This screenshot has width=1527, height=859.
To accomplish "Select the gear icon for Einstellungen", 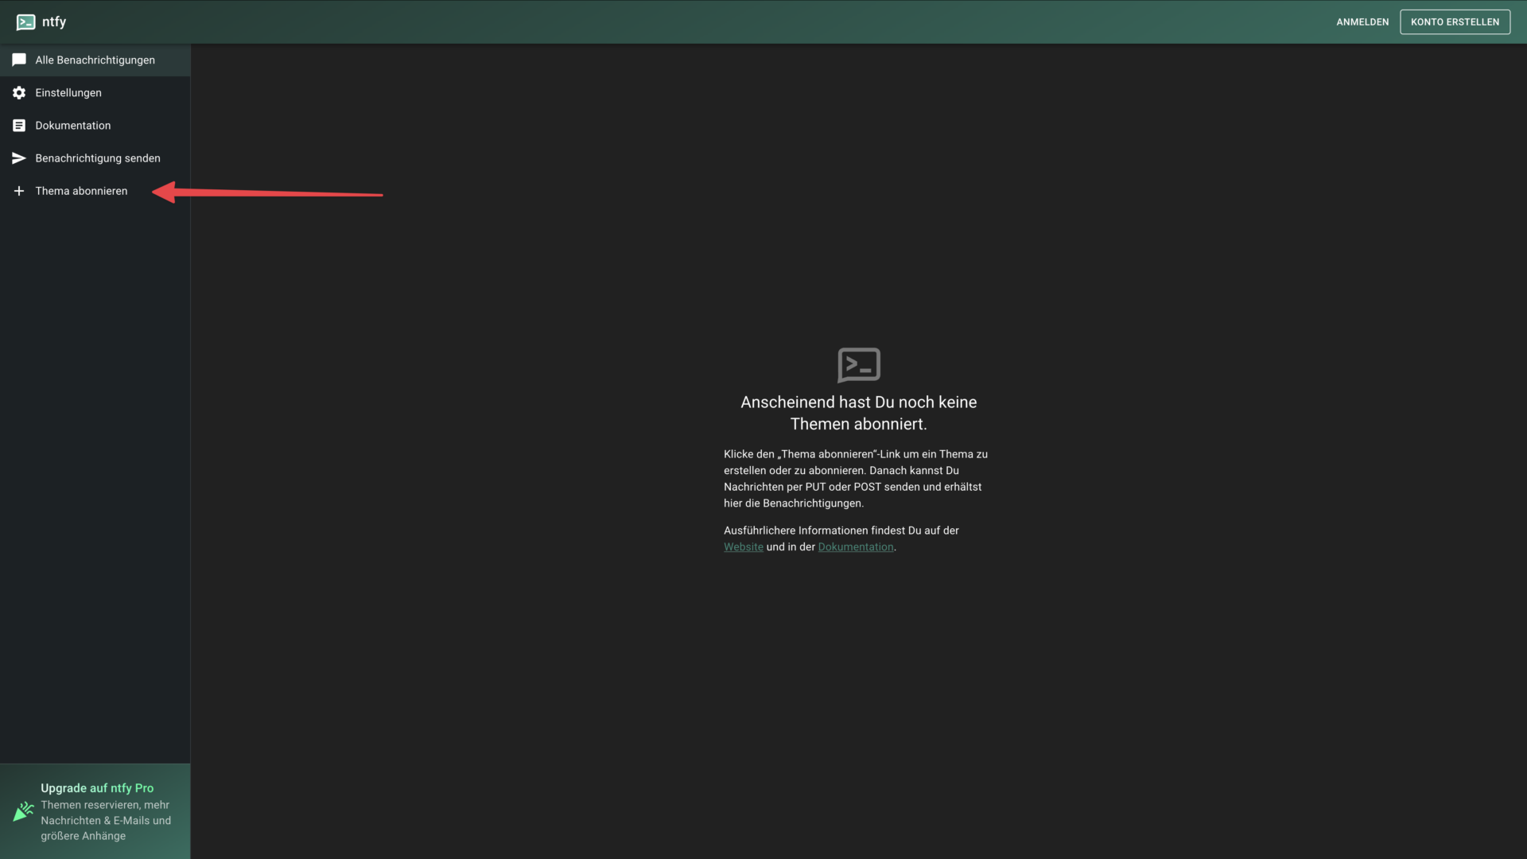I will tap(17, 93).
